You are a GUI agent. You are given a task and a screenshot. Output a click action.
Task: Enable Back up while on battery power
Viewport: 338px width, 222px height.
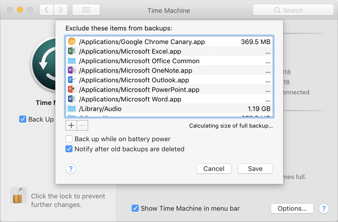(69, 139)
